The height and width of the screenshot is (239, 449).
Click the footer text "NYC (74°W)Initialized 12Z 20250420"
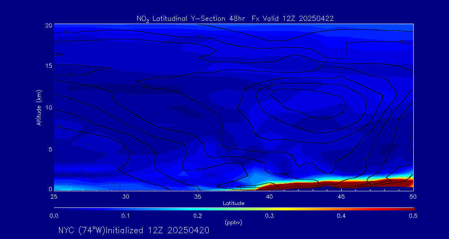point(134,230)
